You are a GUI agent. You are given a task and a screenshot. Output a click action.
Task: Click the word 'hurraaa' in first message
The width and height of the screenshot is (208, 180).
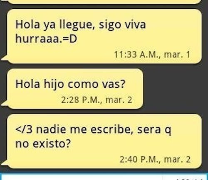38,39
